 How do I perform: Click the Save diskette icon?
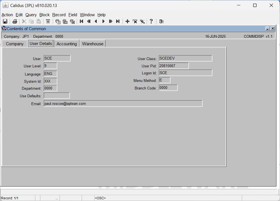(5, 22)
